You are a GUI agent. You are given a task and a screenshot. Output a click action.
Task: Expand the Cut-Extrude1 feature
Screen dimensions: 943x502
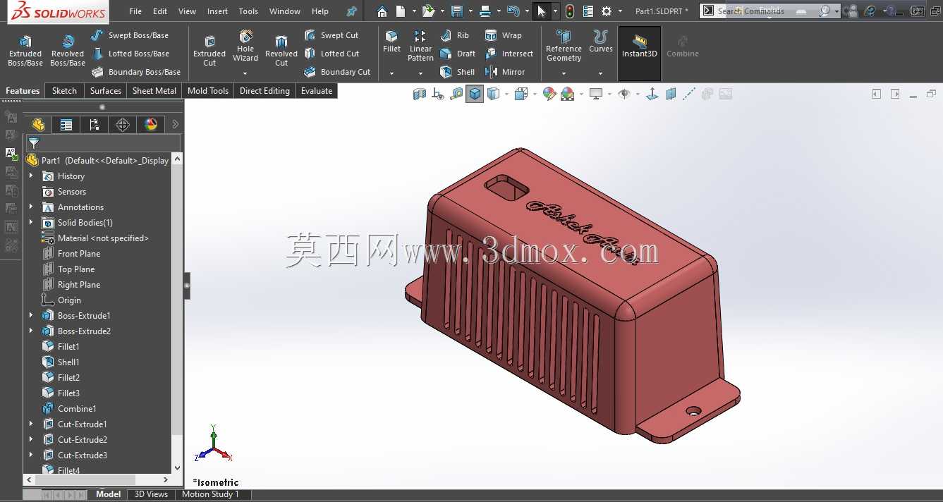[x=31, y=424]
